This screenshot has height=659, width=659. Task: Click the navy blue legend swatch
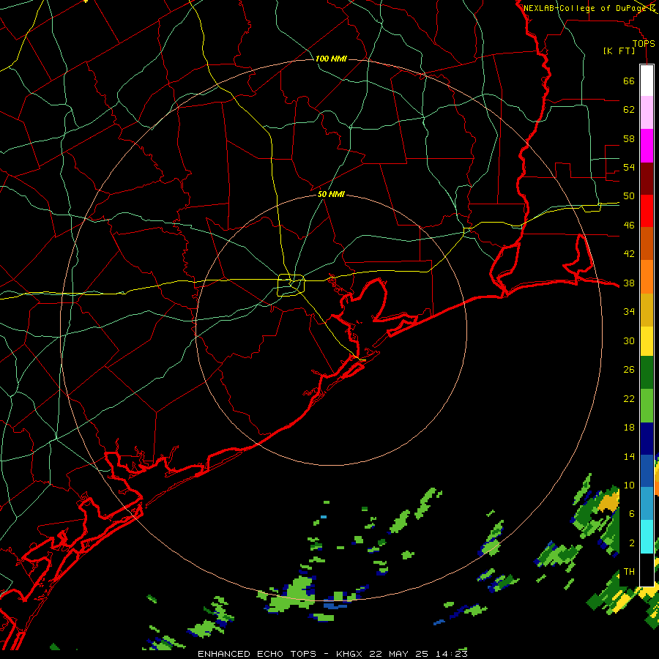coord(647,439)
